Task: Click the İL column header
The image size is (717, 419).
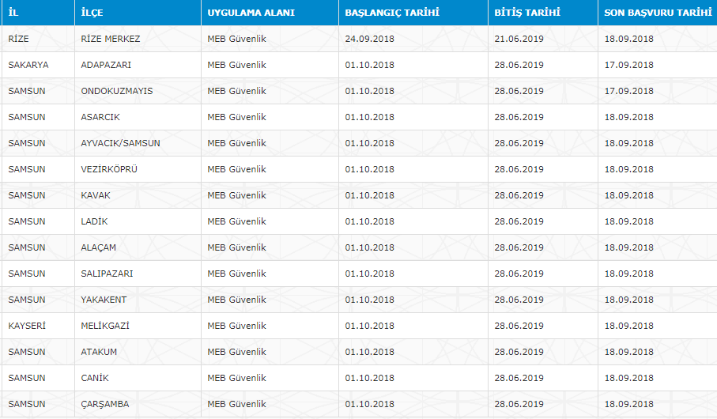Action: click(x=13, y=13)
